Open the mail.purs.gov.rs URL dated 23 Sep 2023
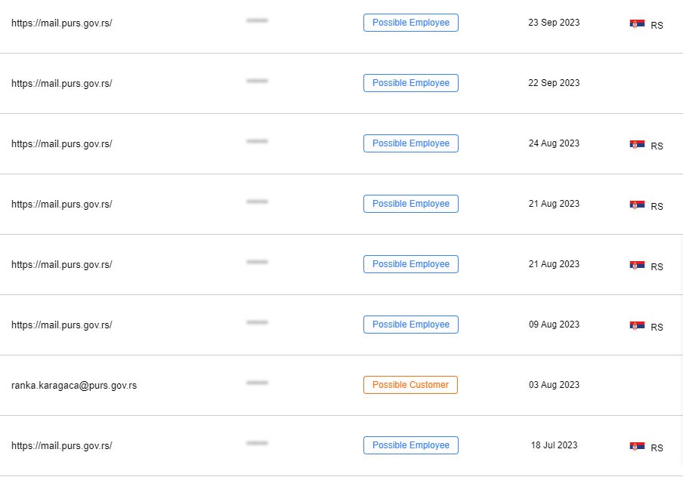This screenshot has width=683, height=480. click(62, 23)
